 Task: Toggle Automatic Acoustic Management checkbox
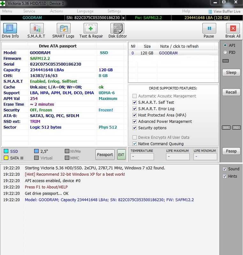point(134,96)
